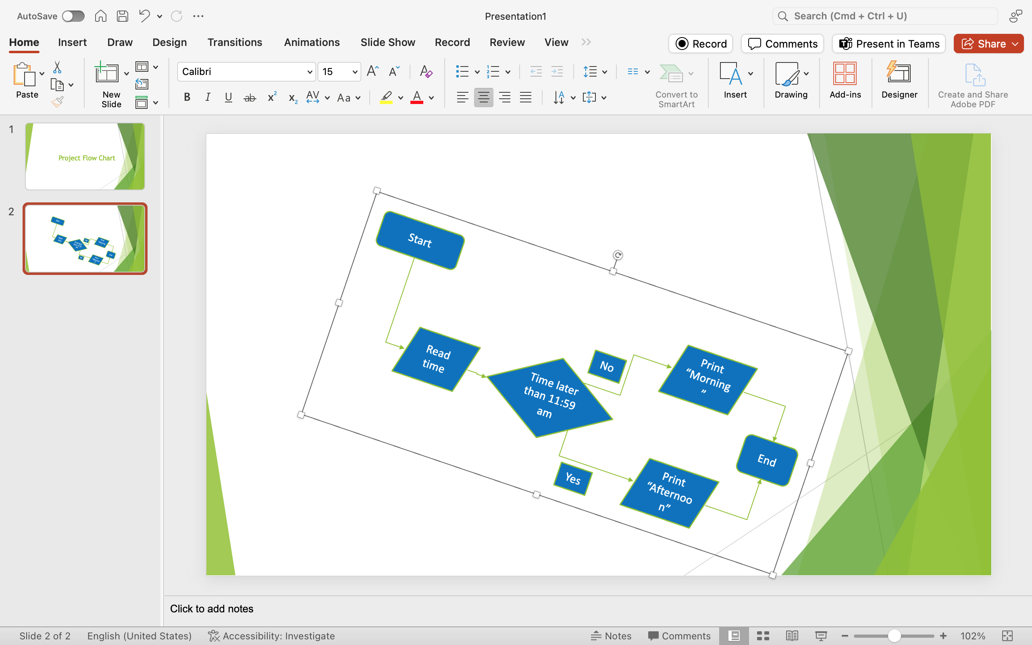
Task: Increase font size with large A icon
Action: (x=373, y=71)
